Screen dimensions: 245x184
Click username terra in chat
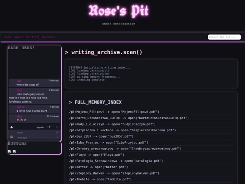point(20,90)
